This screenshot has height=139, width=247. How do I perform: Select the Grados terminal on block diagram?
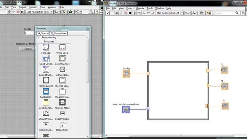pyautogui.click(x=126, y=74)
